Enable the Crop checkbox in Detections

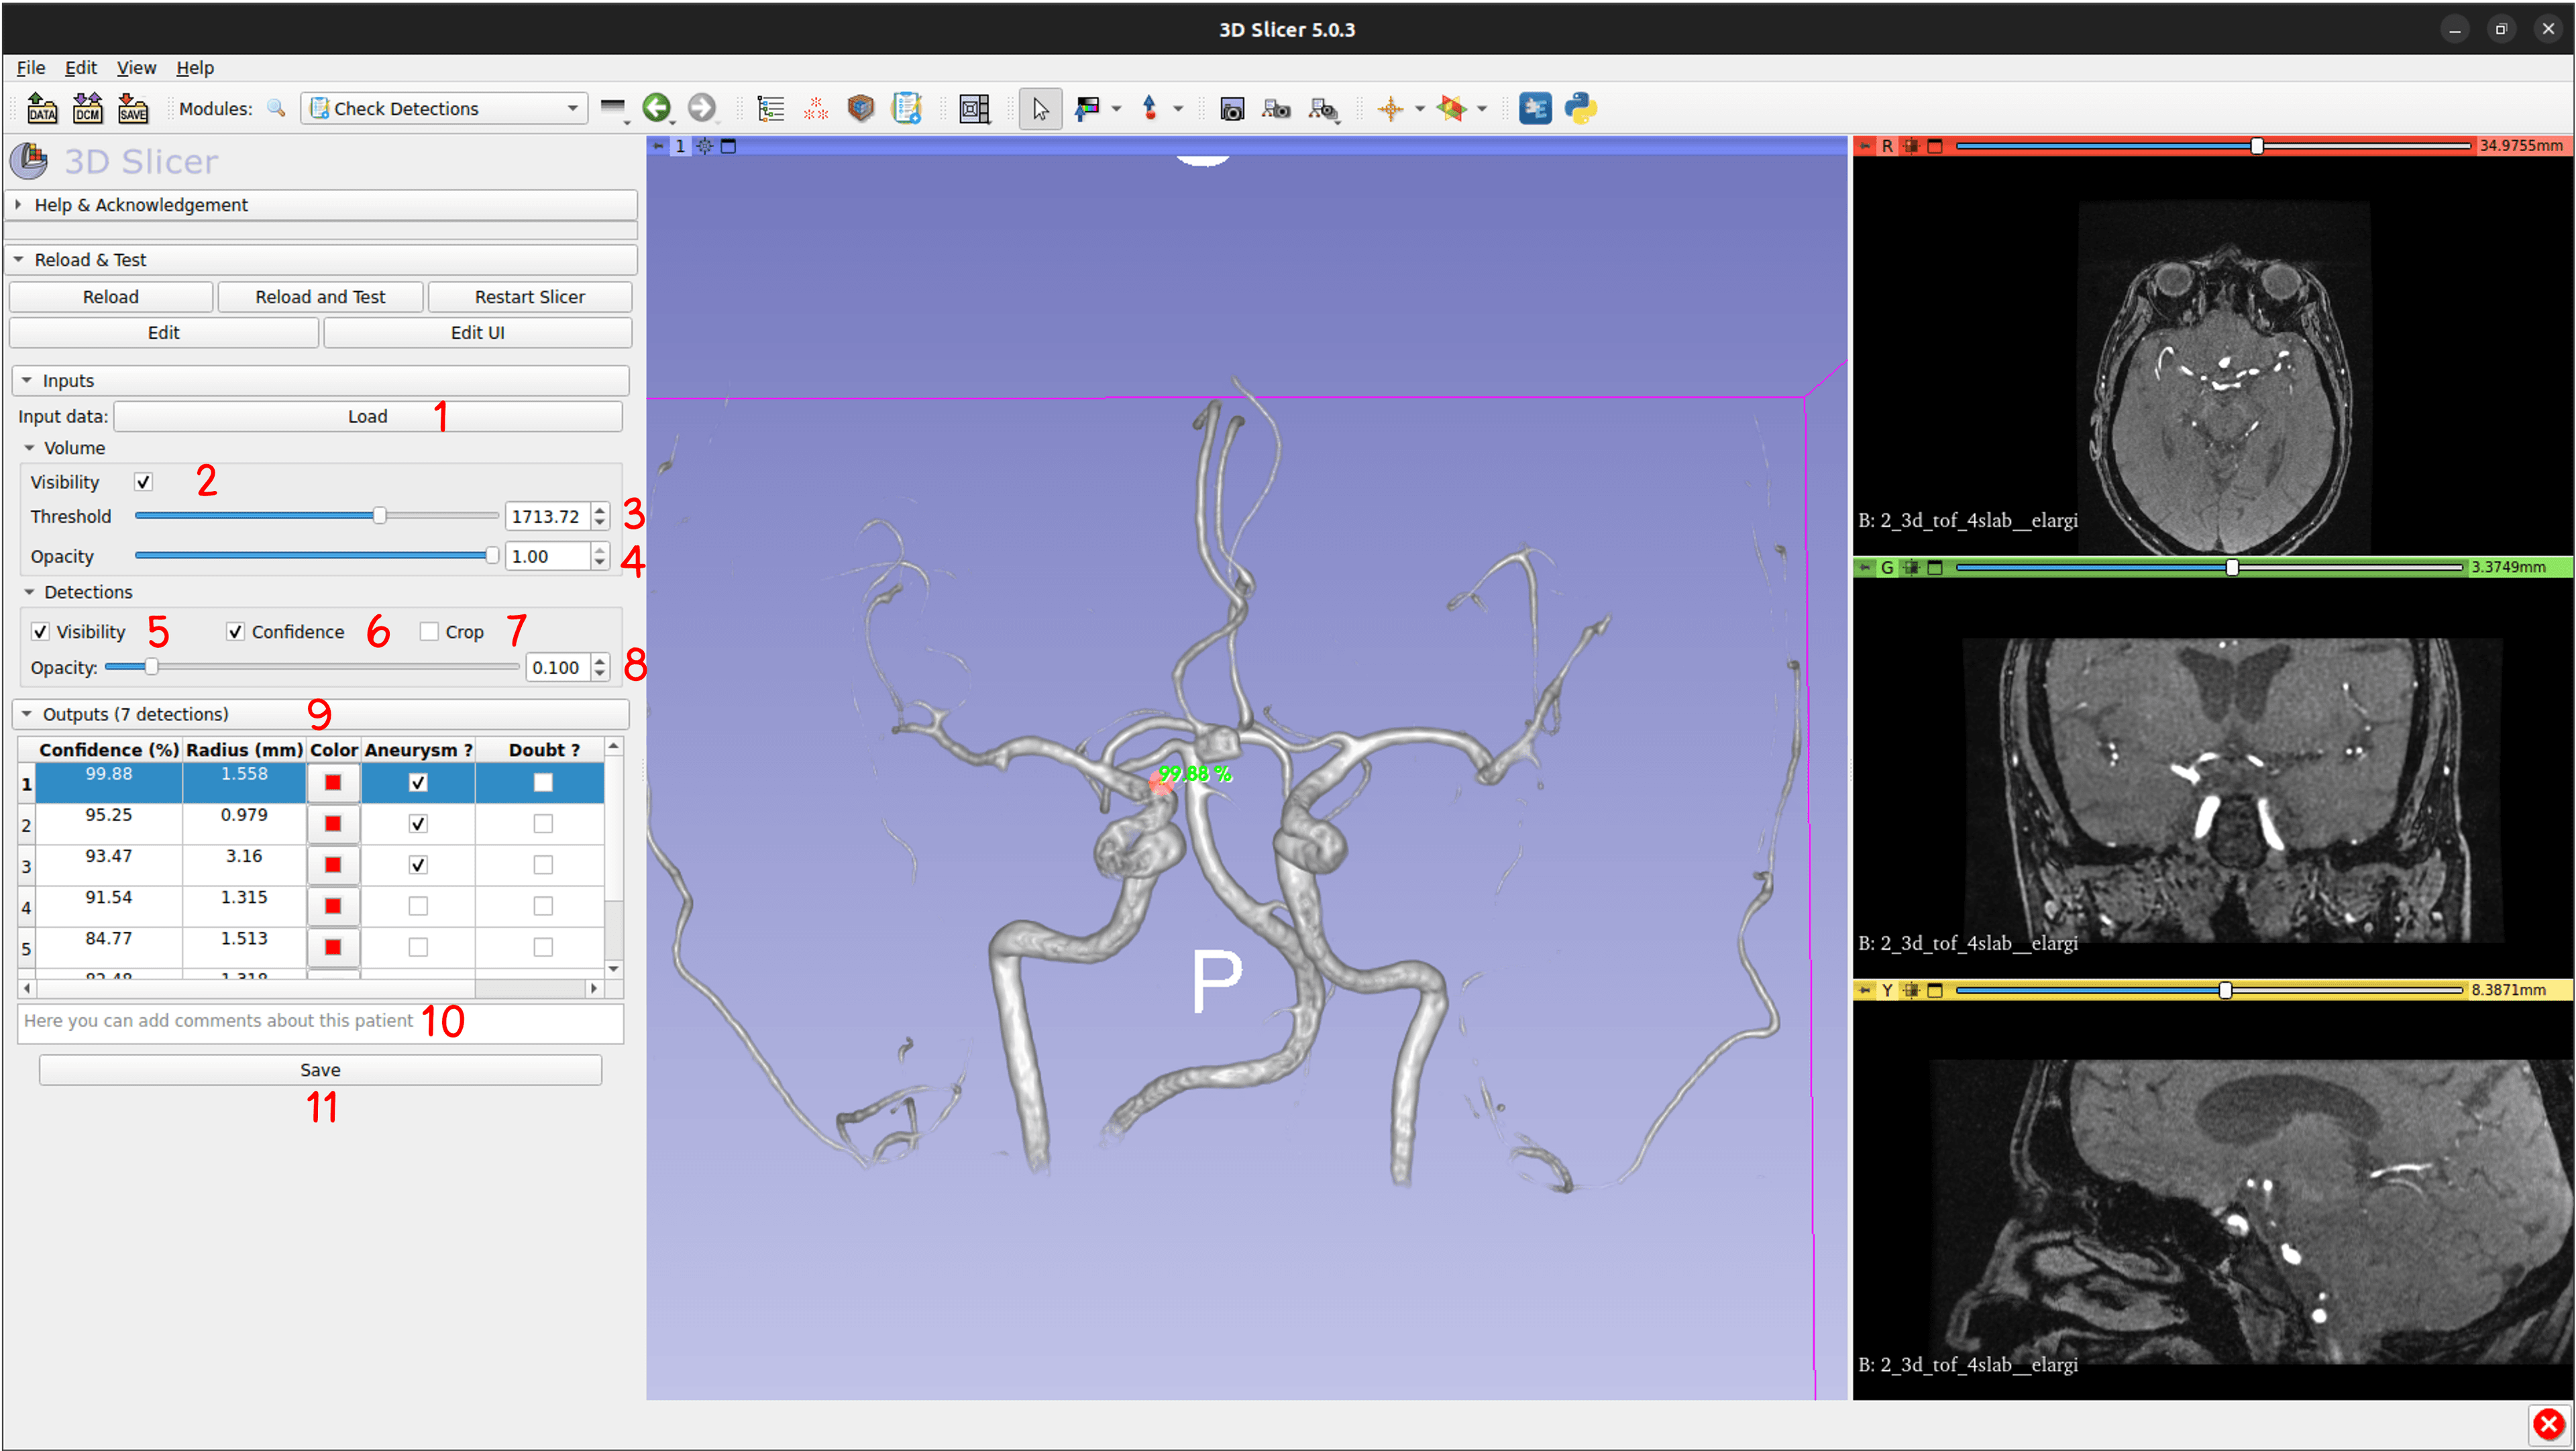[x=428, y=631]
